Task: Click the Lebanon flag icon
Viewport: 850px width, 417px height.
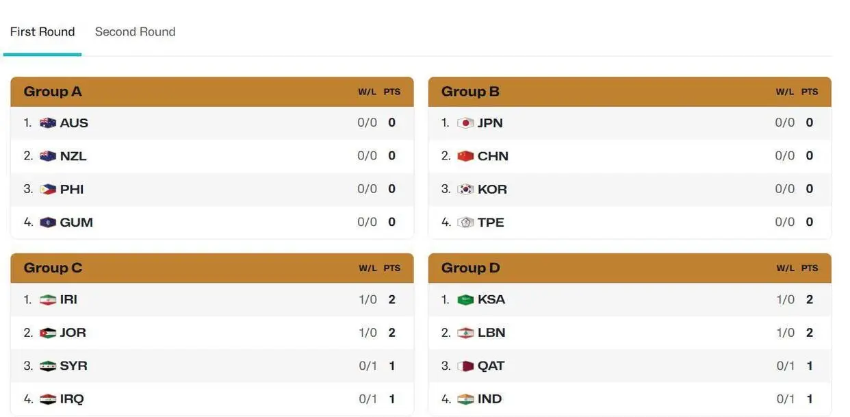Action: (x=465, y=333)
